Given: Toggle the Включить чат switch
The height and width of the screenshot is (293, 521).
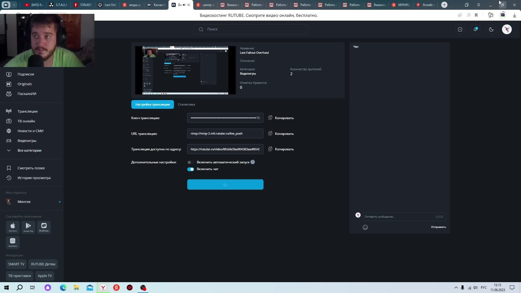Looking at the screenshot, I should tap(190, 169).
